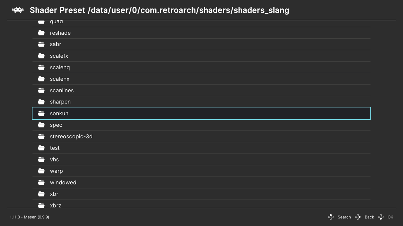Click the folder icon beside vhs
Viewport: 403px width, 226px height.
pos(41,159)
